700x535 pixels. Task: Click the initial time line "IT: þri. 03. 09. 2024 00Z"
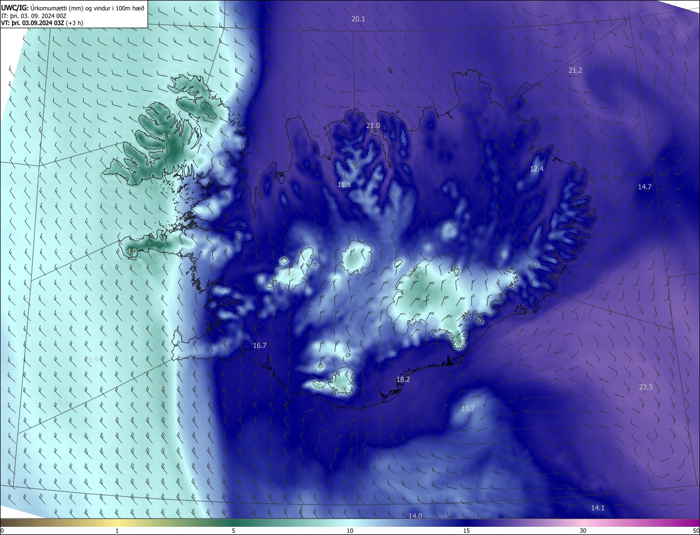[34, 15]
